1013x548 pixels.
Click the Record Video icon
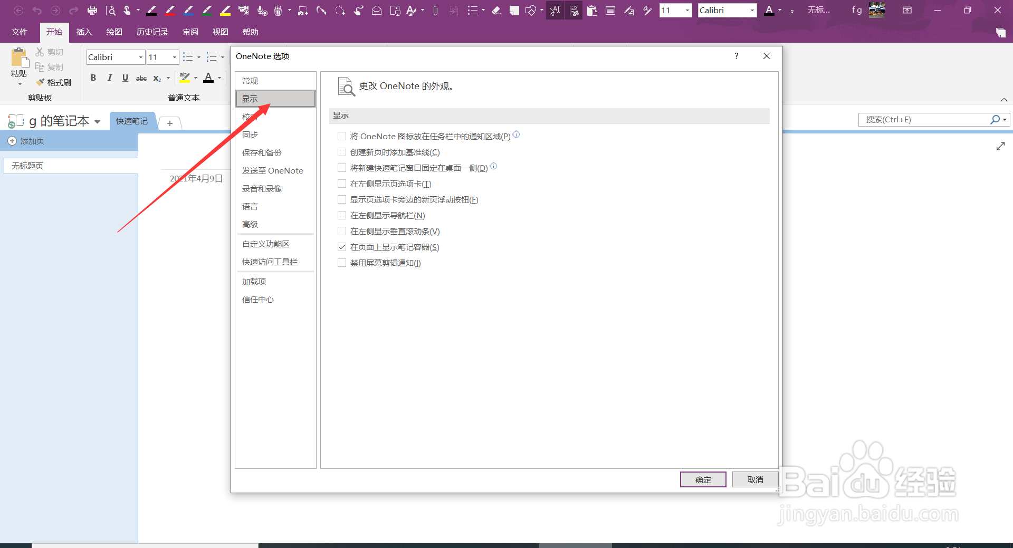244,10
